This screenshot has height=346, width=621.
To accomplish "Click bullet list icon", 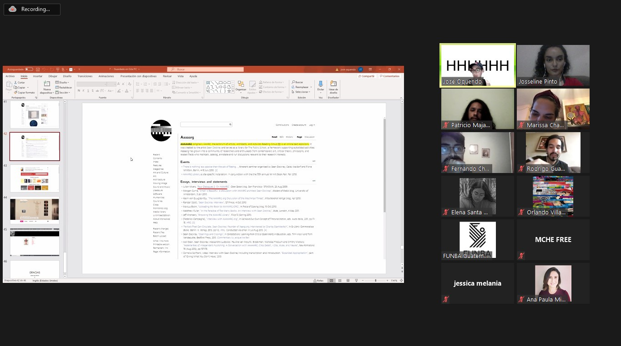I will click(137, 84).
